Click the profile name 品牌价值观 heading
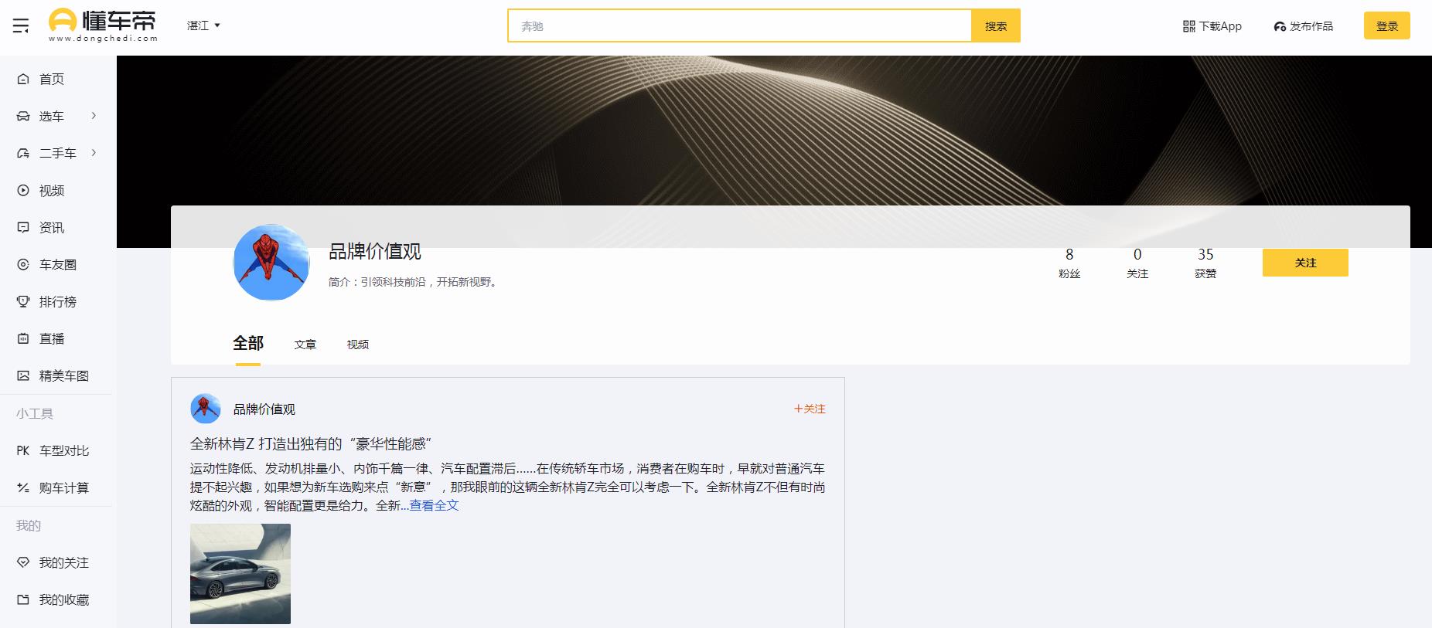1432x628 pixels. point(375,251)
